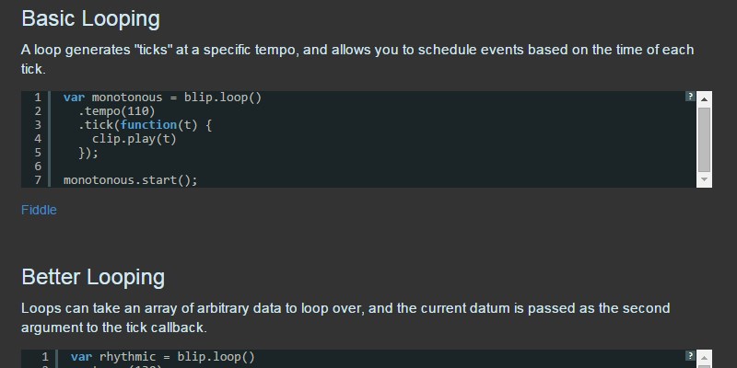Click the help icon in the monotonous code block
This screenshot has height=368, width=737.
pyautogui.click(x=690, y=96)
